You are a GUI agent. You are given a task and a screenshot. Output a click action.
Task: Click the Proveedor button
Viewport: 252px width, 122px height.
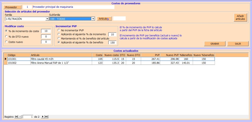12,7
